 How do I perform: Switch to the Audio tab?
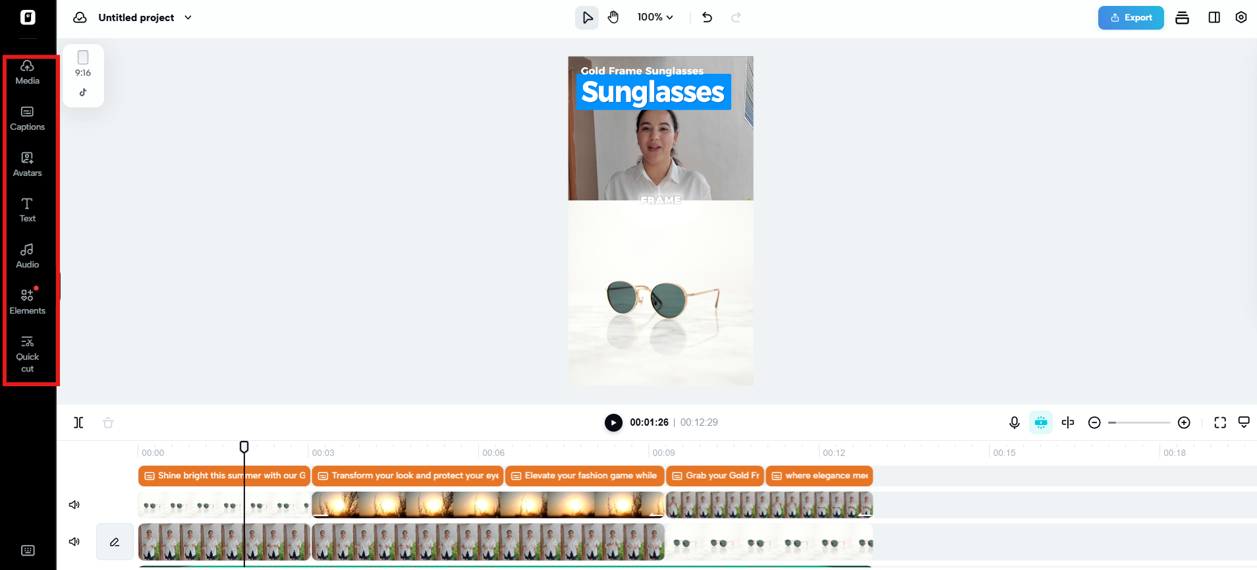tap(27, 256)
